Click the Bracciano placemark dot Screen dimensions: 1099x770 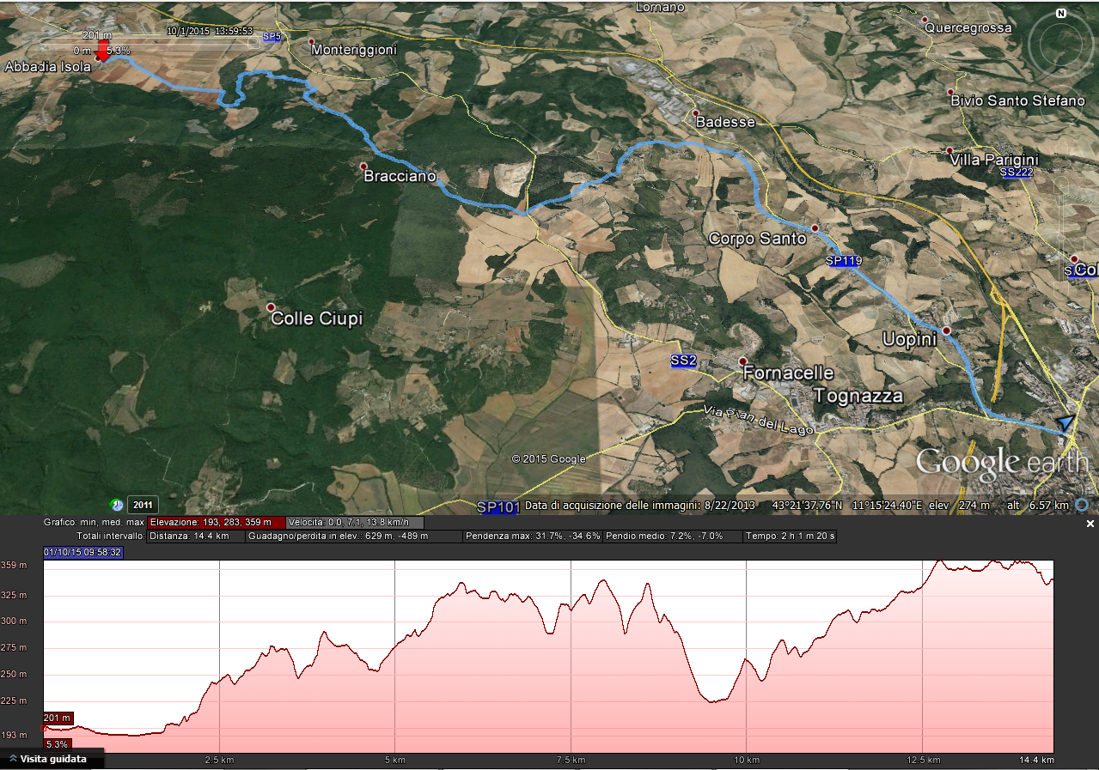pyautogui.click(x=363, y=167)
